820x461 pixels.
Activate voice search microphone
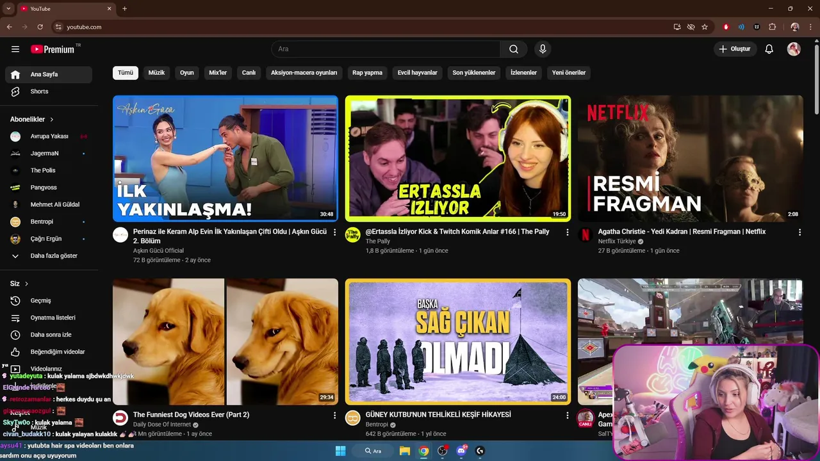pyautogui.click(x=543, y=49)
